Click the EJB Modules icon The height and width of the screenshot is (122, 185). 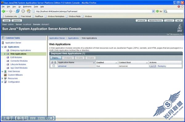coord(8,58)
